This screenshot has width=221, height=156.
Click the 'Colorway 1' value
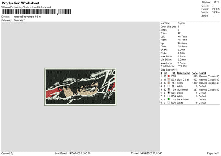[x=20, y=20]
